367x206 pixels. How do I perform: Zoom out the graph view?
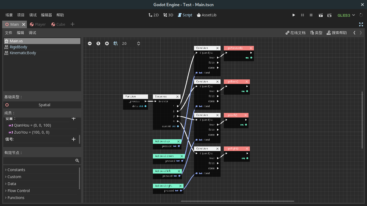click(x=90, y=43)
